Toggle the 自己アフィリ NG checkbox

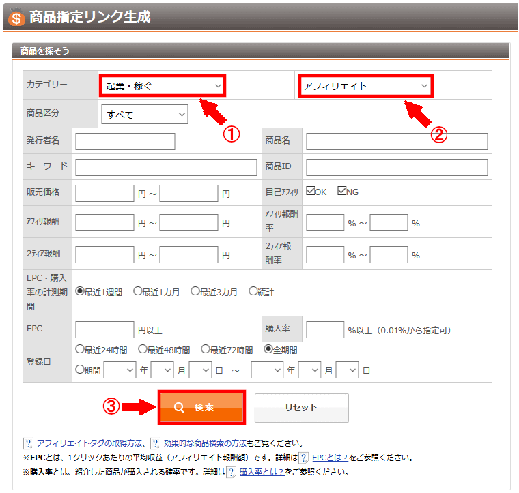pos(341,191)
